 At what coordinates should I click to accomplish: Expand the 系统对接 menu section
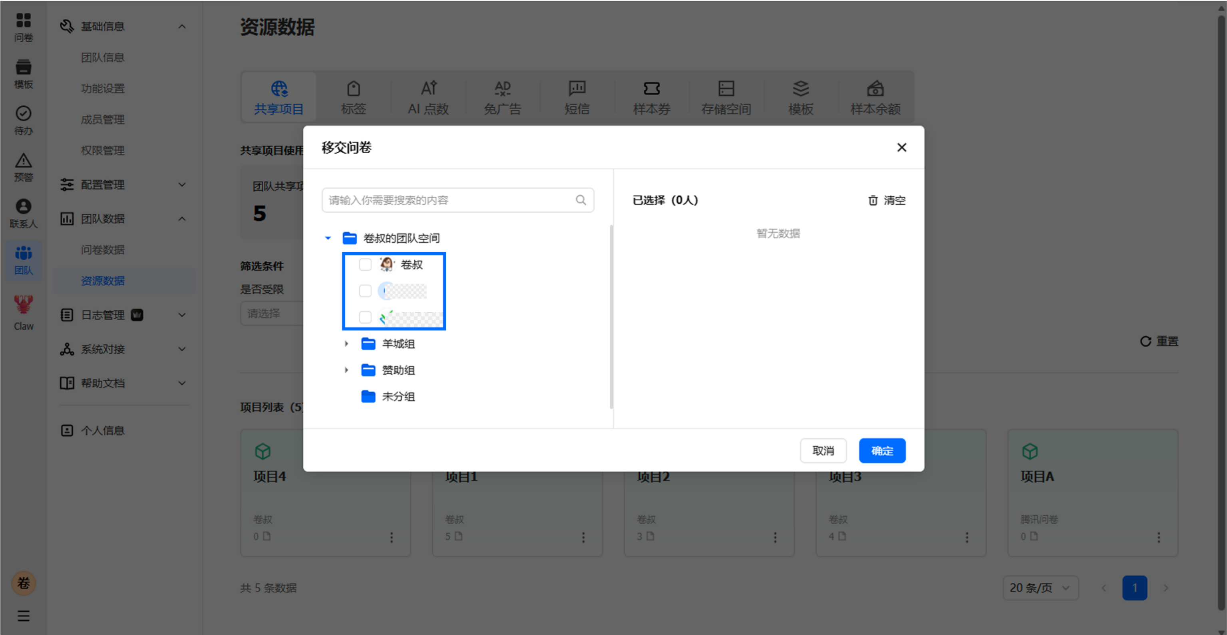182,349
